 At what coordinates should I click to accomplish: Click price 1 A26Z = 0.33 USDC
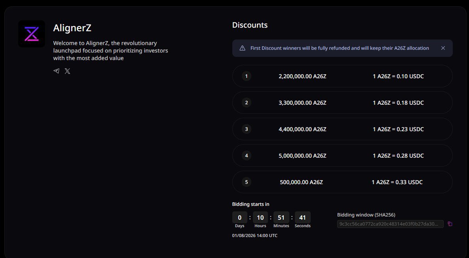point(397,182)
